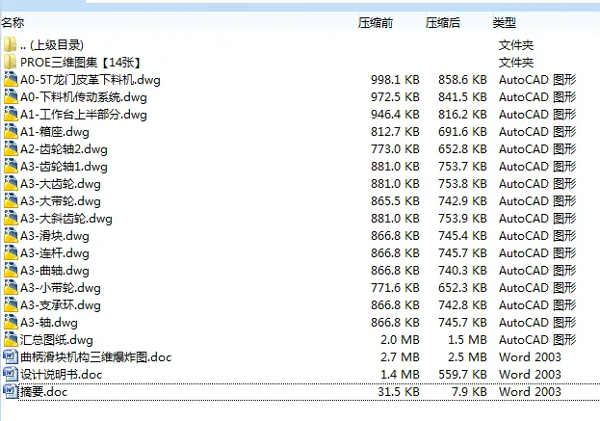
Task: Select file name A3-连杆.dwg
Action: [x=55, y=253]
